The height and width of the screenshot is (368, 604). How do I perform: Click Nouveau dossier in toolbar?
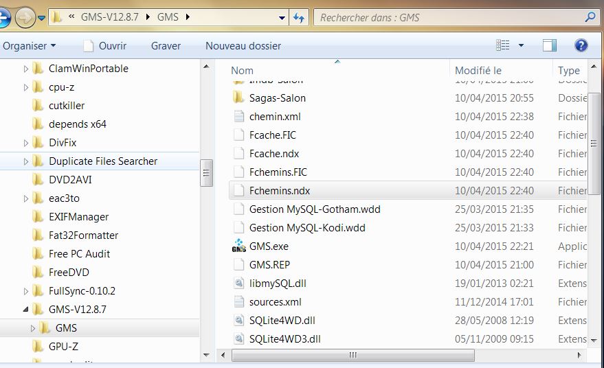point(243,46)
